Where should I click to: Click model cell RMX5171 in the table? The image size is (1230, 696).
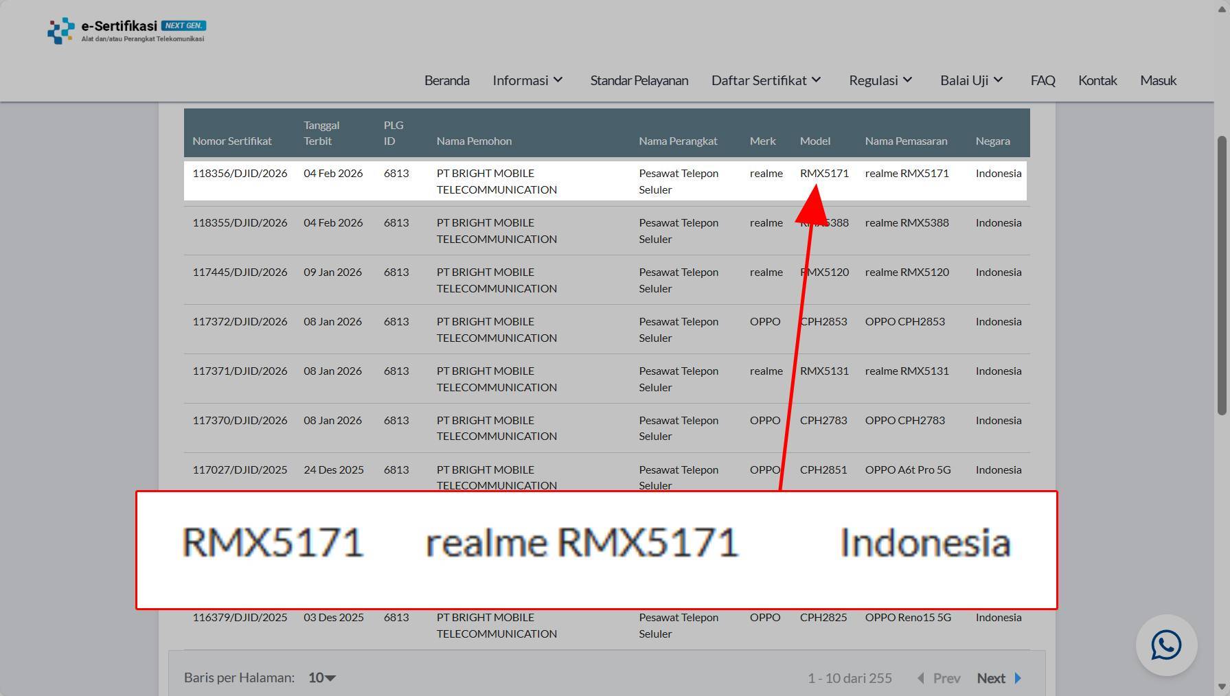pyautogui.click(x=824, y=173)
